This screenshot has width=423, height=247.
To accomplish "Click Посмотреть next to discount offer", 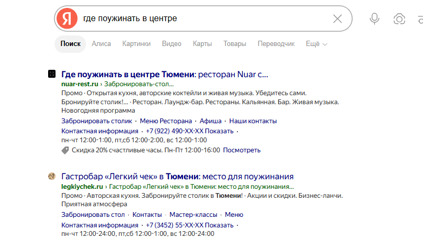I will [242, 150].
